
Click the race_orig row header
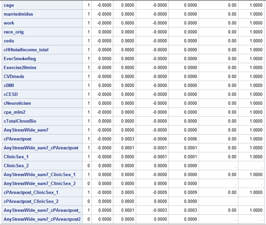coord(13,32)
